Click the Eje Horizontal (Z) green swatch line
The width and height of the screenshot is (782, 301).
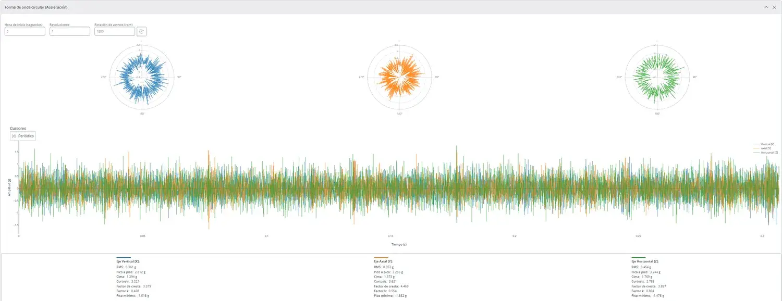(x=639, y=257)
